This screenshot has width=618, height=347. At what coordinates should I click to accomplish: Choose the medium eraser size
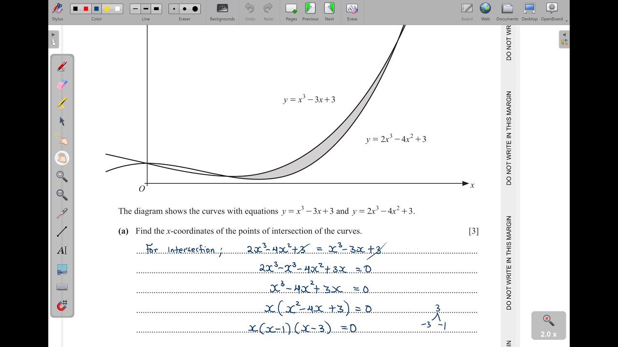click(x=185, y=9)
